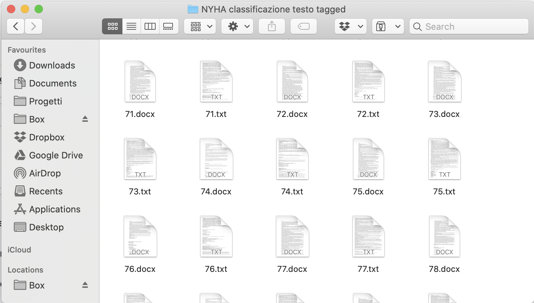Click the Back navigation arrow
Screen dimensions: 534x303
click(x=16, y=26)
